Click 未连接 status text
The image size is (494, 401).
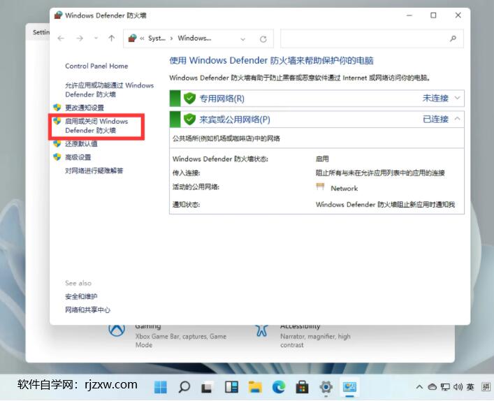click(435, 99)
